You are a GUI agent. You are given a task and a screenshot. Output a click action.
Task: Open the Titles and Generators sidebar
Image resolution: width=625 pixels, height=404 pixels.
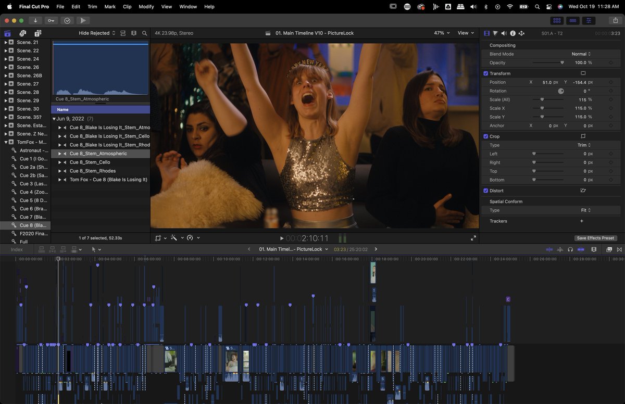point(37,33)
